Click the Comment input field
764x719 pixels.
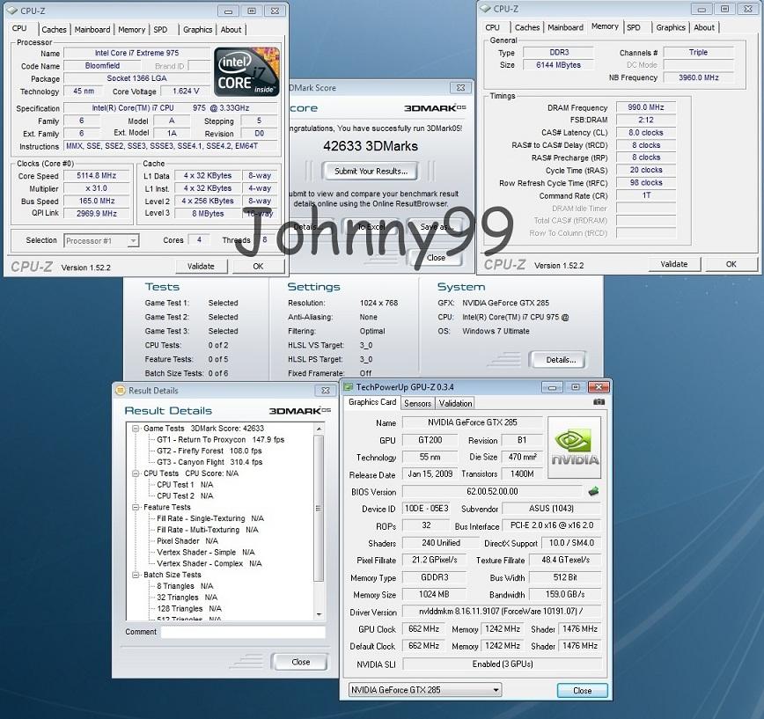pyautogui.click(x=243, y=632)
